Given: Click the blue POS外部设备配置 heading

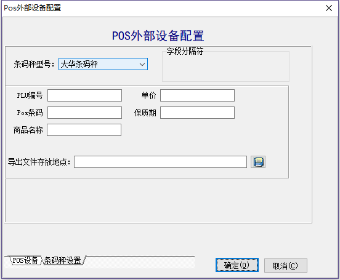Looking at the screenshot, I should 158,36.
